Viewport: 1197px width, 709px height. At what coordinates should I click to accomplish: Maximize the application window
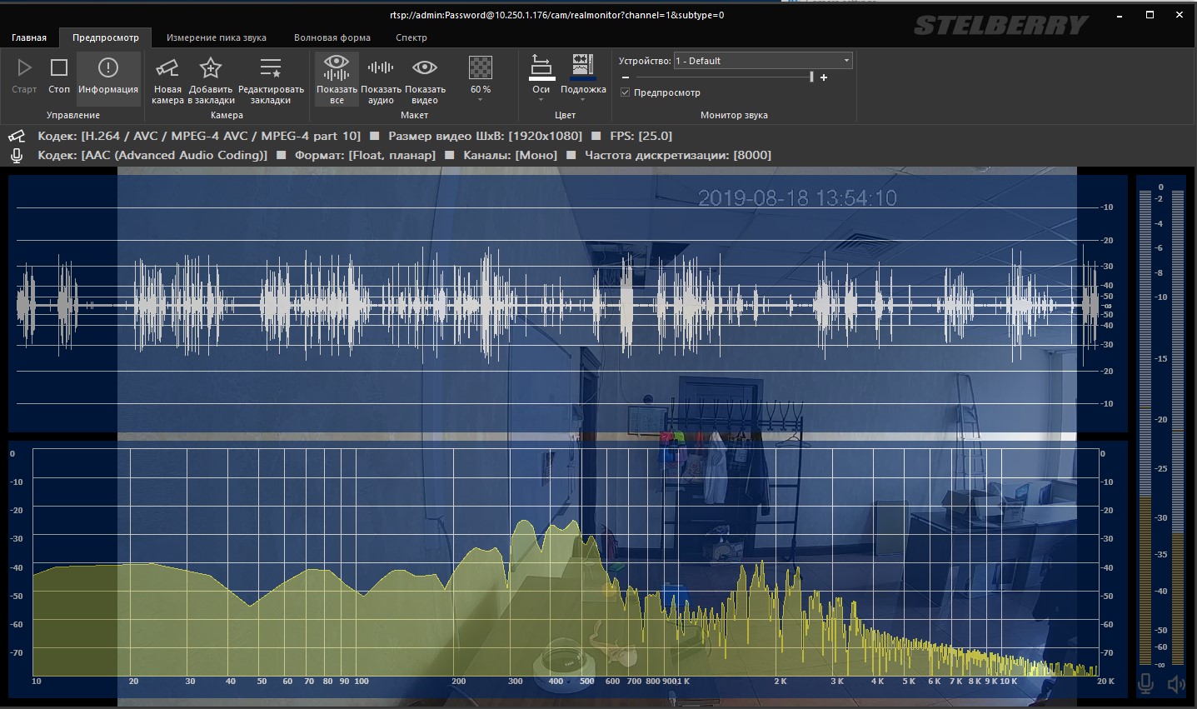tap(1150, 15)
